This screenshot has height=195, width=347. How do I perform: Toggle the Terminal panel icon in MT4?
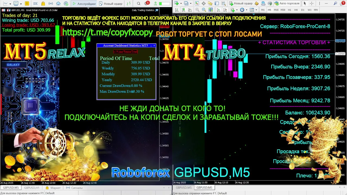click(217, 3)
